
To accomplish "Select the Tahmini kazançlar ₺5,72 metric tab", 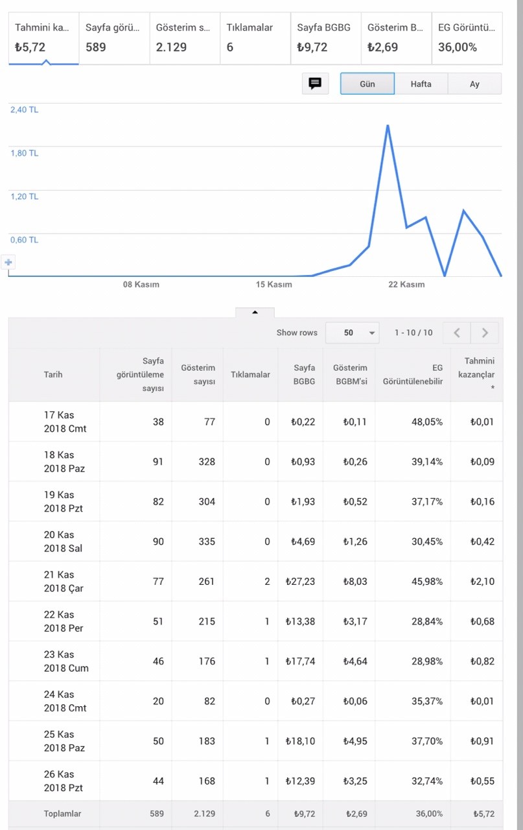I will [44, 38].
